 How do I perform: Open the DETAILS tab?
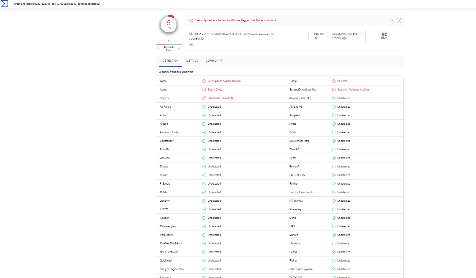pos(192,61)
